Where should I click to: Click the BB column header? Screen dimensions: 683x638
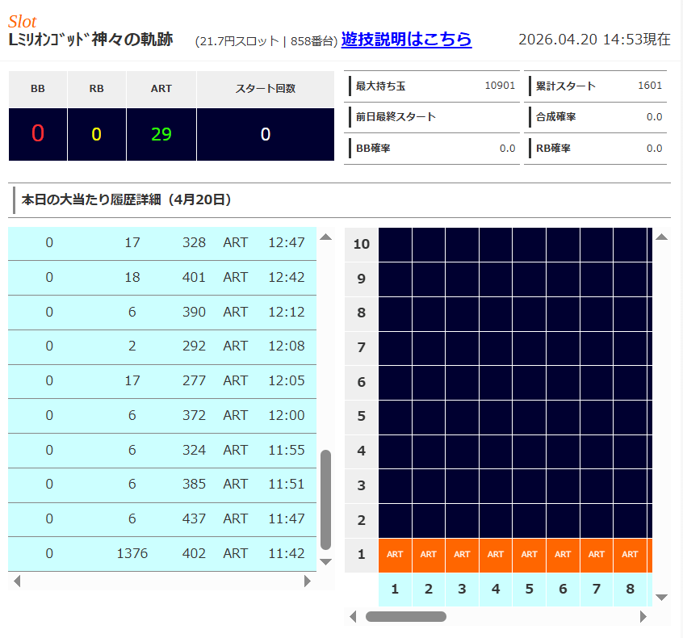coord(38,89)
